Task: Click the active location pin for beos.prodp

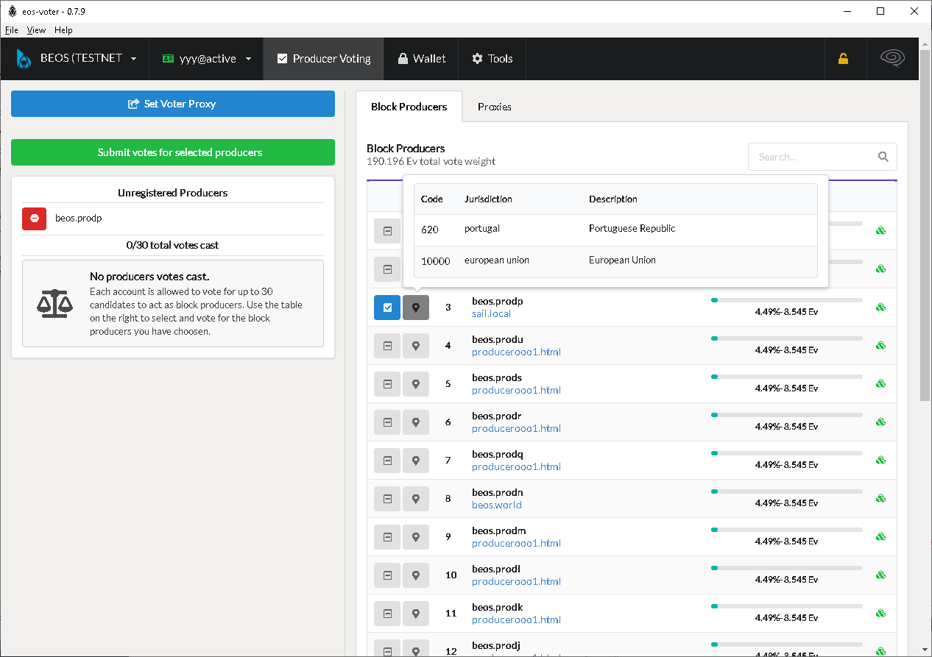Action: 416,308
